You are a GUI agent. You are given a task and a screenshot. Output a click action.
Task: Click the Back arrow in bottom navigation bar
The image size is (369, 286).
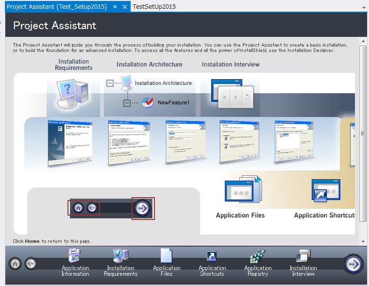click(31, 263)
